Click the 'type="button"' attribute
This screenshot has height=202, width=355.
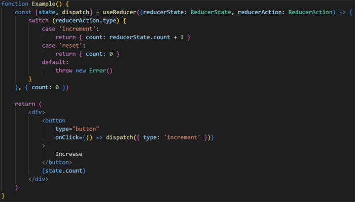tap(77, 129)
